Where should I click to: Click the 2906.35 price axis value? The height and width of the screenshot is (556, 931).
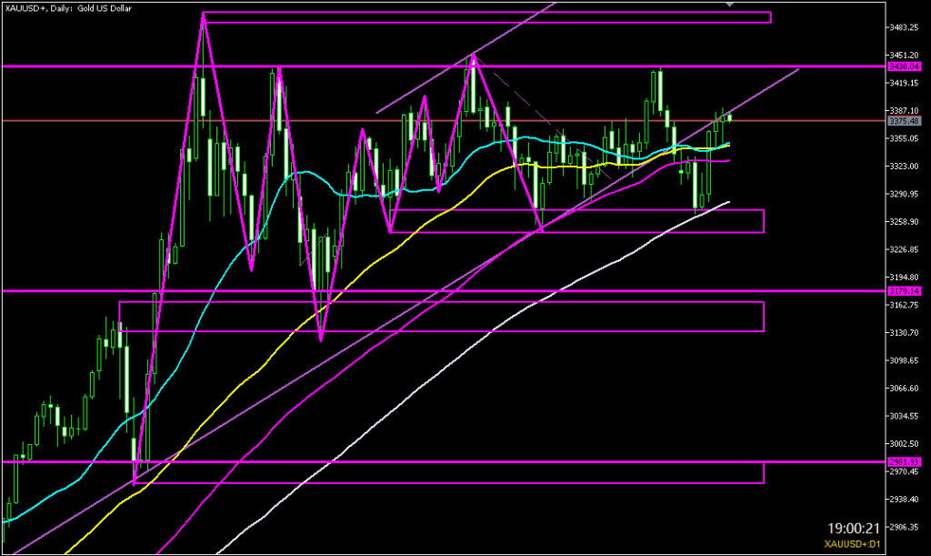click(x=905, y=527)
